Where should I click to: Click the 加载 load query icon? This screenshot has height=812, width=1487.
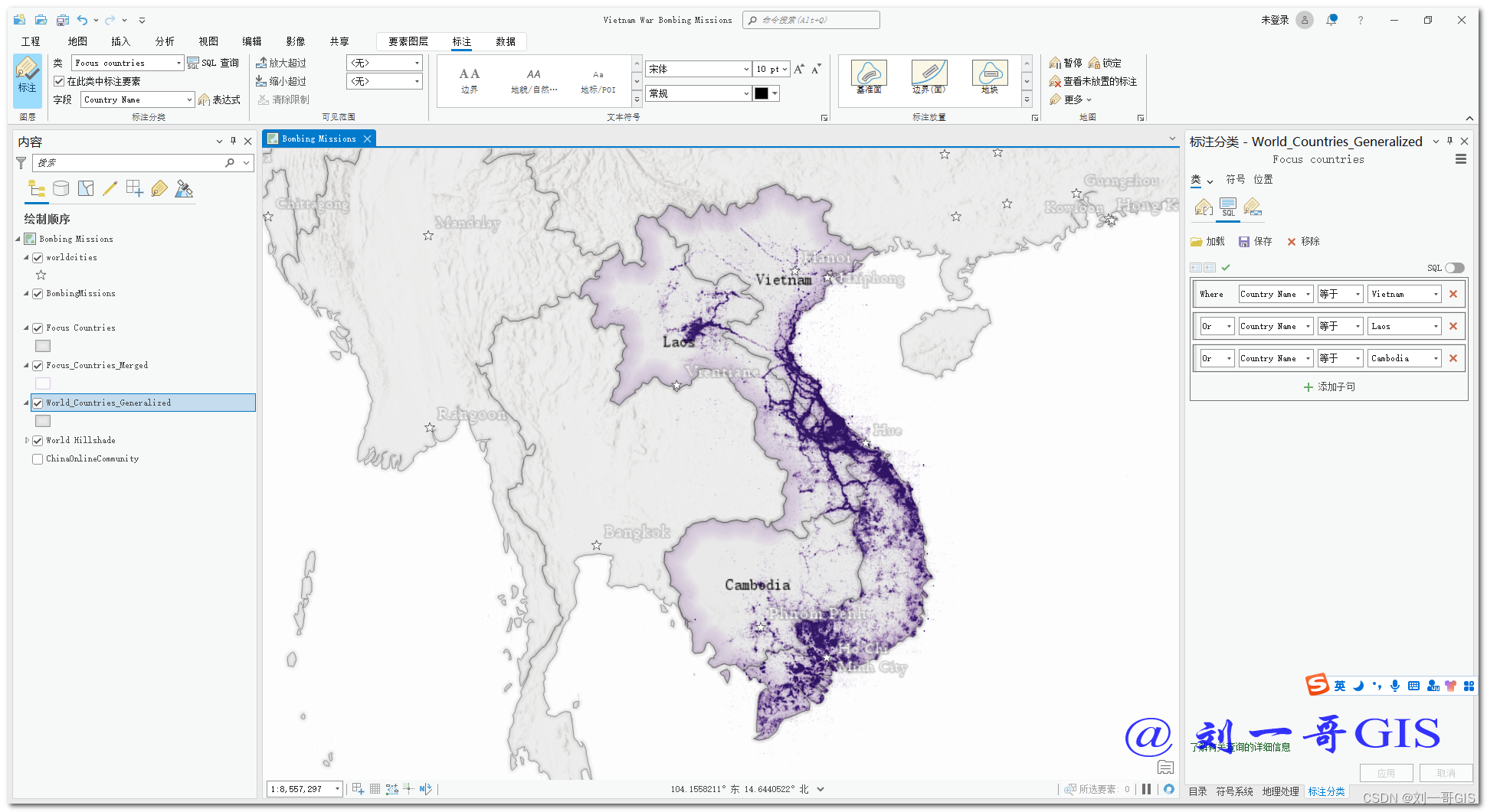pyautogui.click(x=1197, y=242)
